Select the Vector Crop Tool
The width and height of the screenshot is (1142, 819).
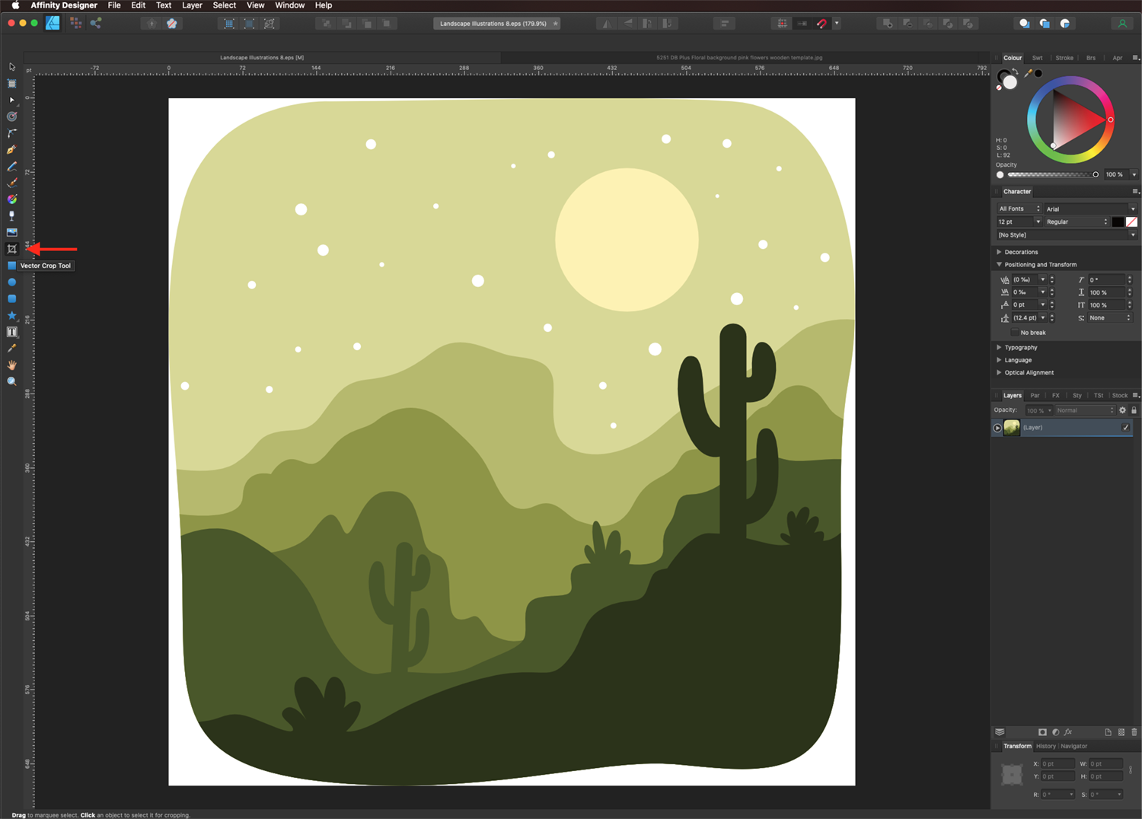coord(11,249)
